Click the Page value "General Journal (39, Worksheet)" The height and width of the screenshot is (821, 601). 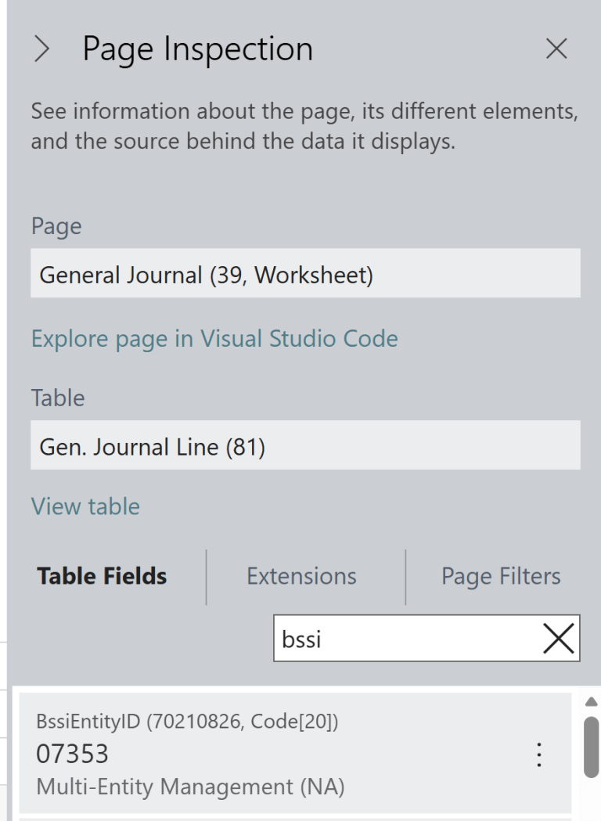305,273
